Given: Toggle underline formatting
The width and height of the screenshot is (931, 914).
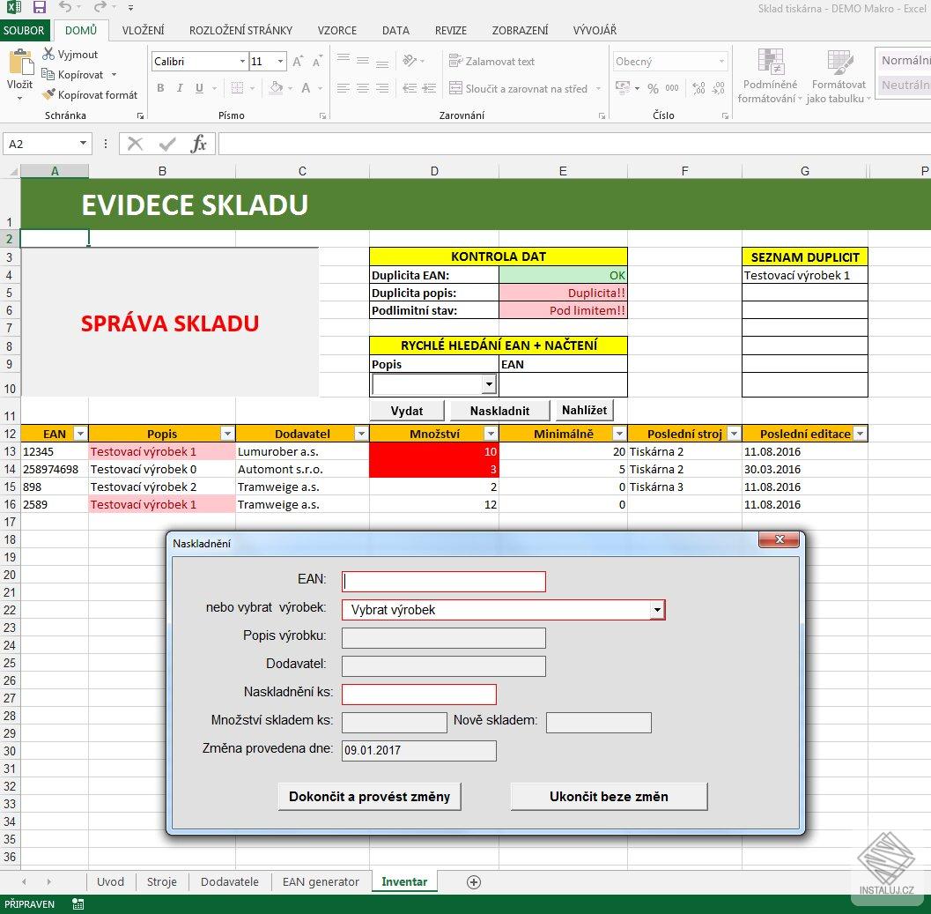Looking at the screenshot, I should [x=197, y=88].
